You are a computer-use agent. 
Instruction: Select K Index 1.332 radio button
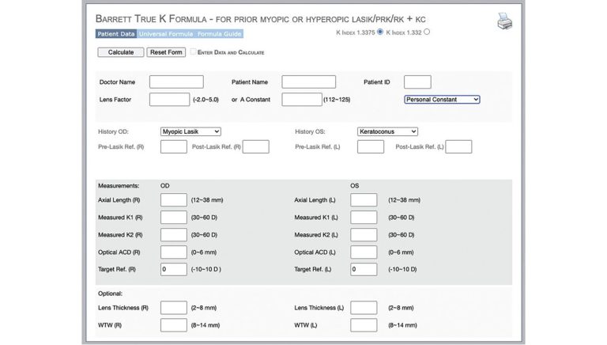[427, 32]
